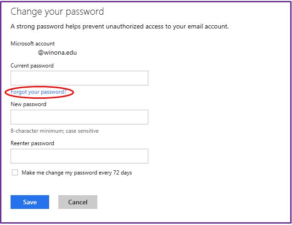The height and width of the screenshot is (225, 292).
Task: Select the @winona.edu account text
Action: point(57,52)
